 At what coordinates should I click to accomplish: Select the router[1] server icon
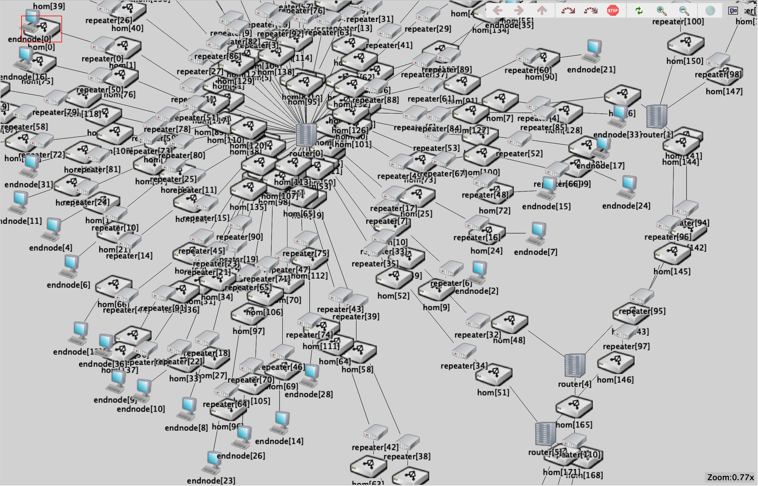coord(656,116)
